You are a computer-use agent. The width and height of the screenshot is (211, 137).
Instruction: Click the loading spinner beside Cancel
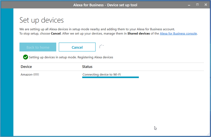click(101, 47)
